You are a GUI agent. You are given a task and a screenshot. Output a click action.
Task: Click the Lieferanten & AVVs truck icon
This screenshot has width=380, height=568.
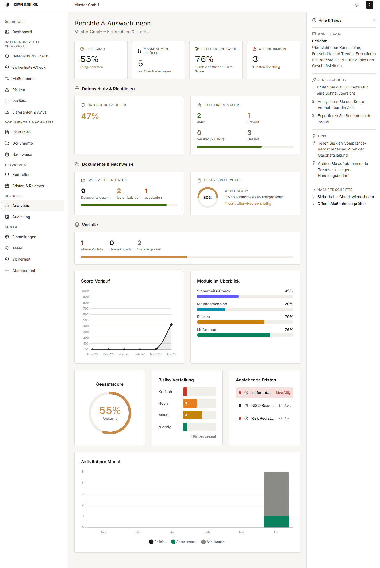7,112
